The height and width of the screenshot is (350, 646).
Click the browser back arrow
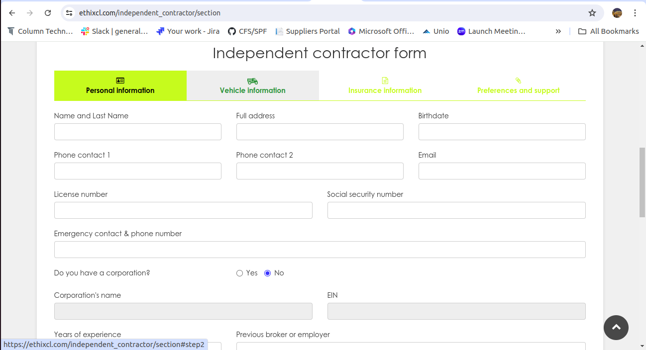(12, 13)
